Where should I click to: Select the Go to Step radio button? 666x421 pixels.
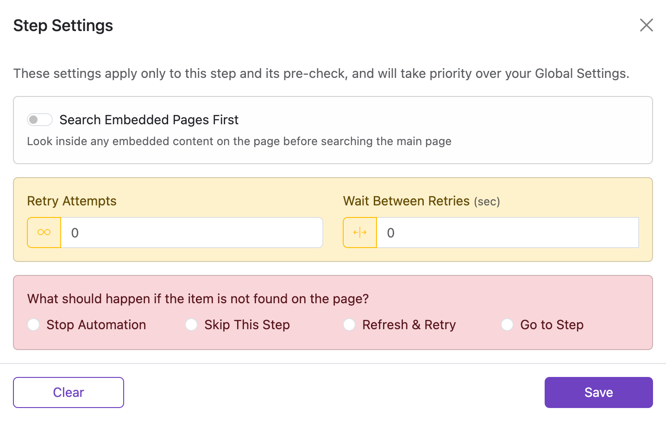pyautogui.click(x=507, y=325)
